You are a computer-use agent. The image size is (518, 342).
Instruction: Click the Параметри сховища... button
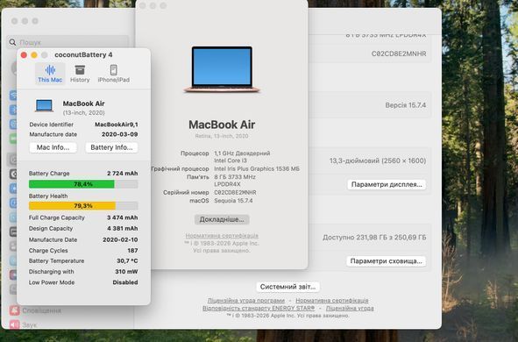pyautogui.click(x=386, y=261)
